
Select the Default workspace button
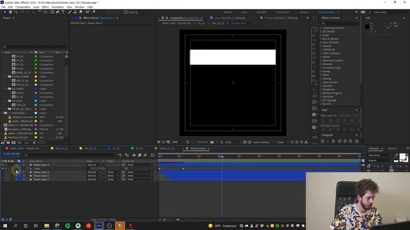(227, 12)
